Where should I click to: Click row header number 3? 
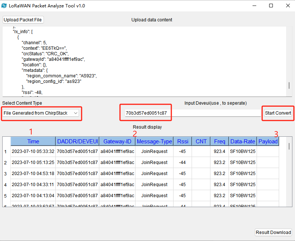point(6,174)
